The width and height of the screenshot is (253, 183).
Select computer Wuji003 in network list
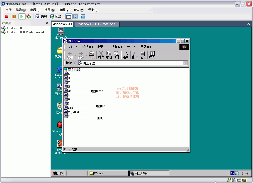72,112
